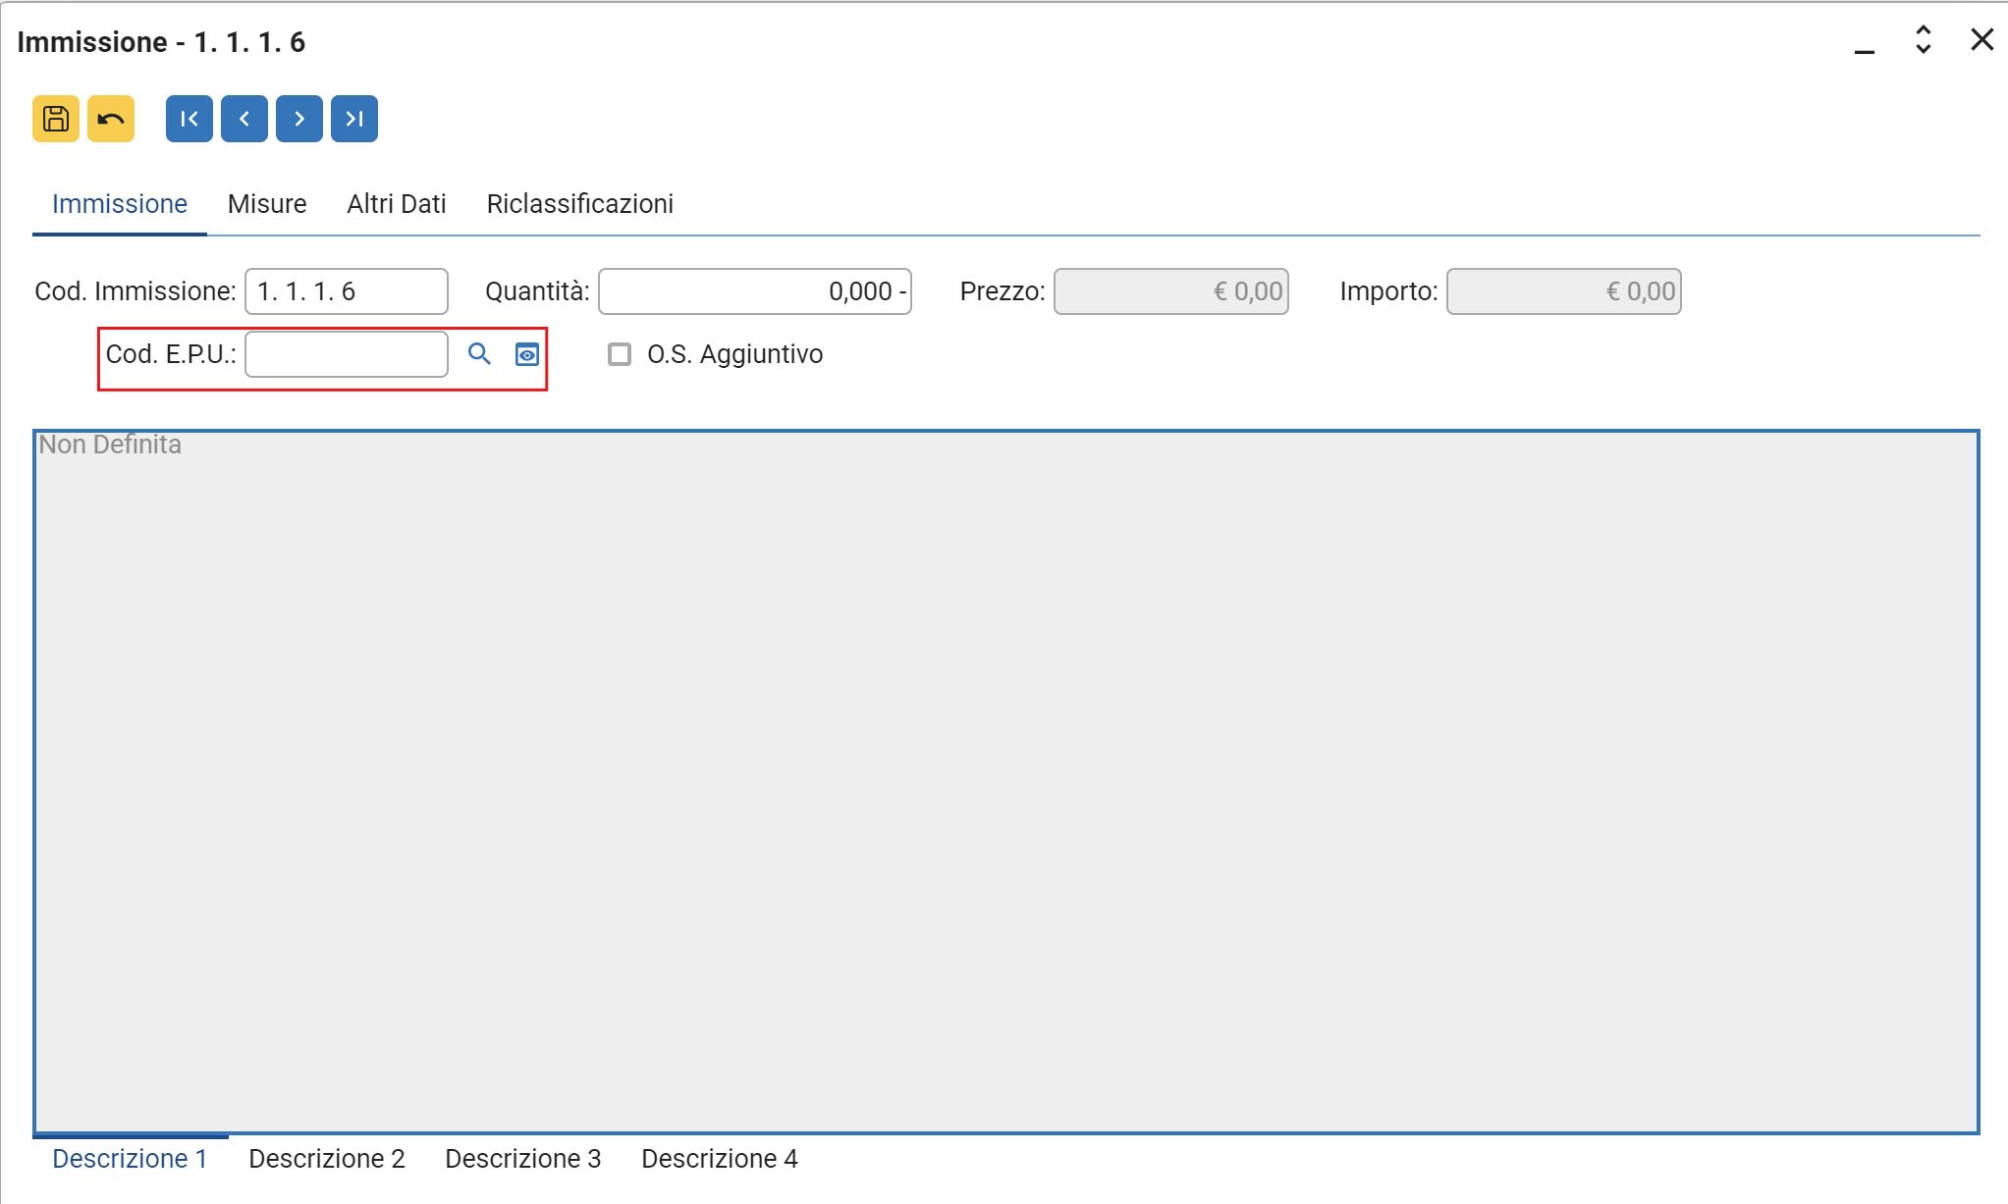Click the Cod. E.P.U. text field
Image resolution: width=2008 pixels, height=1204 pixels.
click(347, 354)
